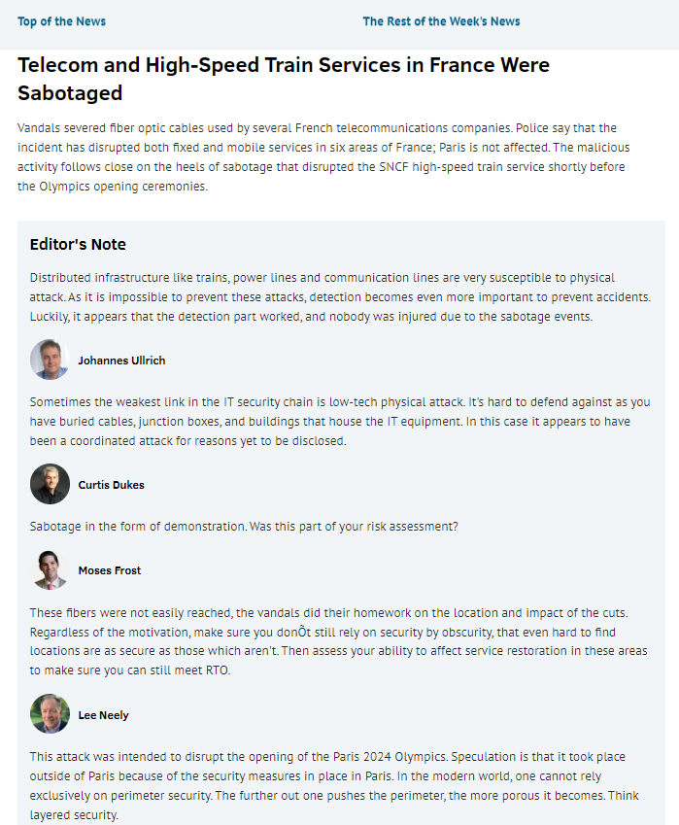Click the "Editor's Note" heading
This screenshot has height=825, width=679.
77,245
